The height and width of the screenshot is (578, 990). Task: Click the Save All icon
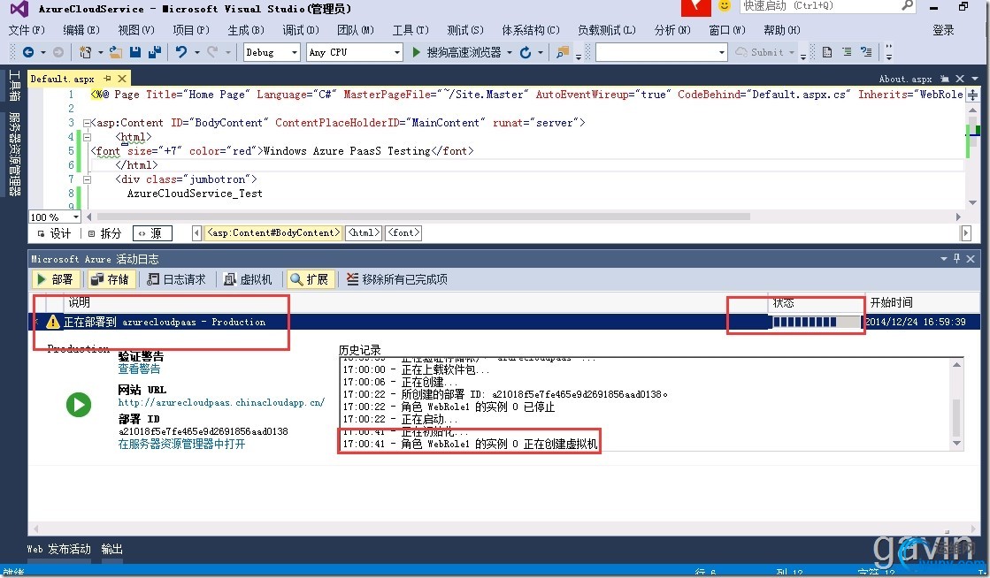(x=155, y=52)
